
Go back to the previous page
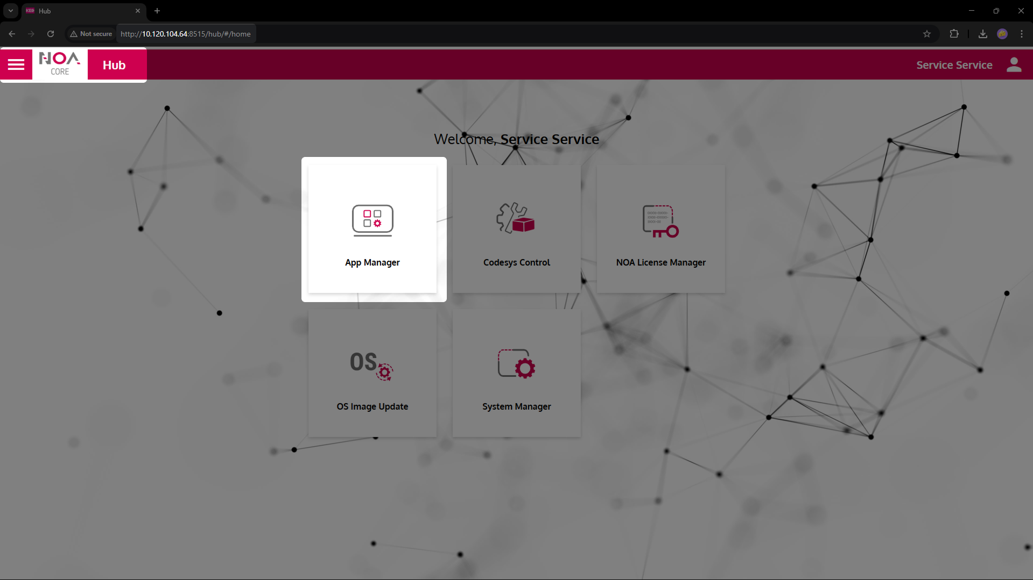point(12,34)
